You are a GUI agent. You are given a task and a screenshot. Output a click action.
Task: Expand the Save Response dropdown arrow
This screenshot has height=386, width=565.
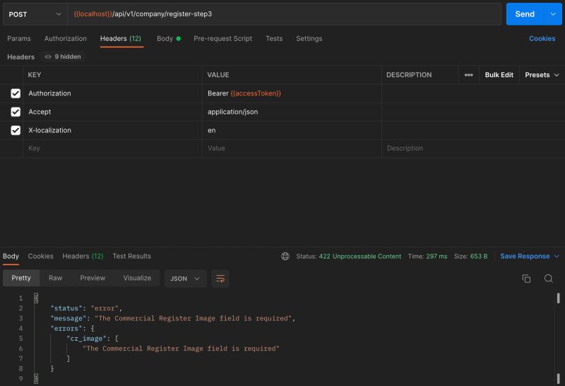tap(557, 256)
